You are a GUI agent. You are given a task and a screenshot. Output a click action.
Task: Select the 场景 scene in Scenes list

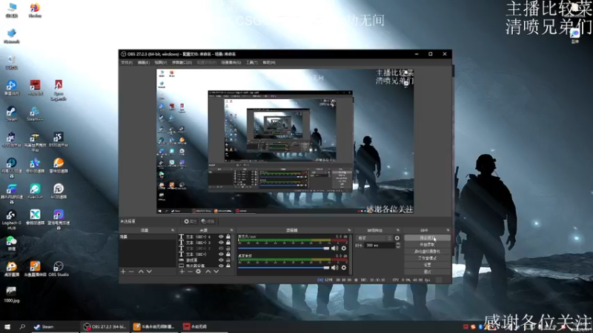pos(148,237)
